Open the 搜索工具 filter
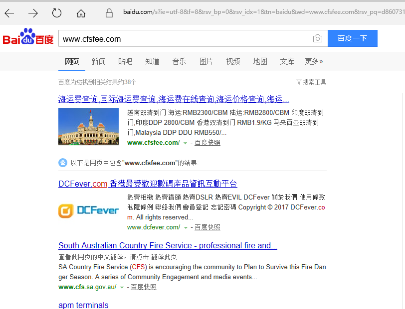 click(x=311, y=82)
